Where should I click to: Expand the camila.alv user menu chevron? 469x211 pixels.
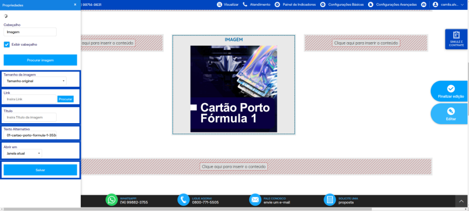(462, 5)
